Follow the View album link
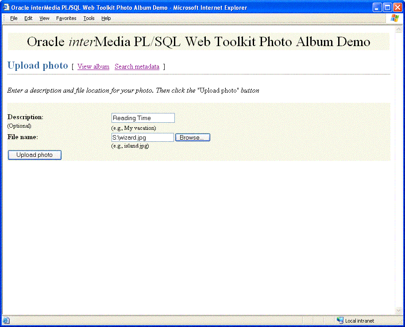This screenshot has height=327, width=405. click(x=93, y=66)
